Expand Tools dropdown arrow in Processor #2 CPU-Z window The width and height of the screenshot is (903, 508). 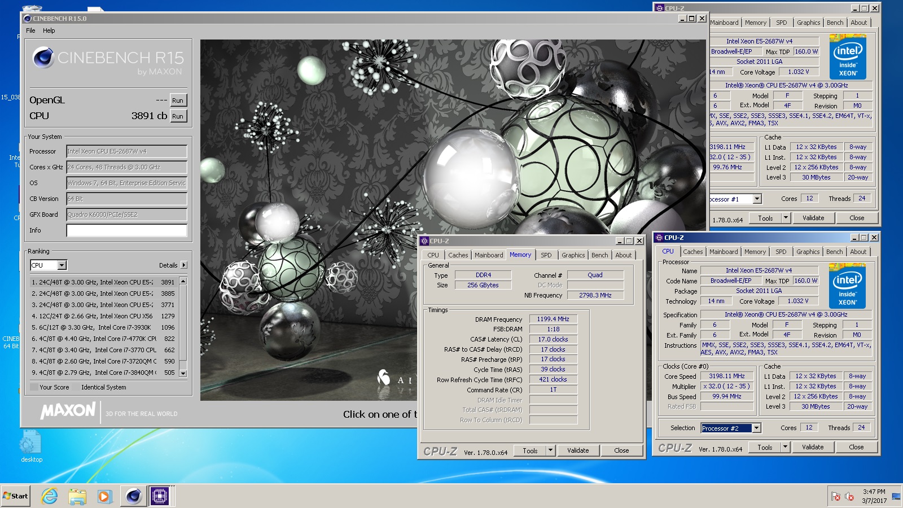pyautogui.click(x=785, y=447)
